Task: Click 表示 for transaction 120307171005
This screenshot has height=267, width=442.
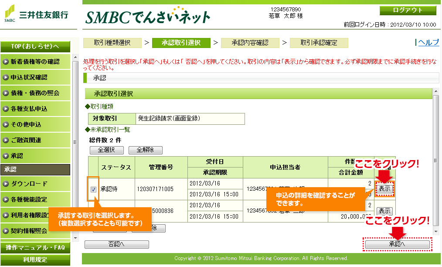Action: coord(384,188)
